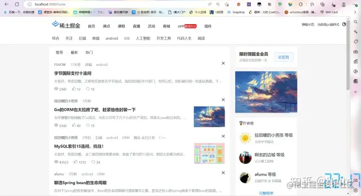Image resolution: width=361 pixels, height=196 pixels.
Task: Open the 首页 navigation item
Action: (91, 26)
